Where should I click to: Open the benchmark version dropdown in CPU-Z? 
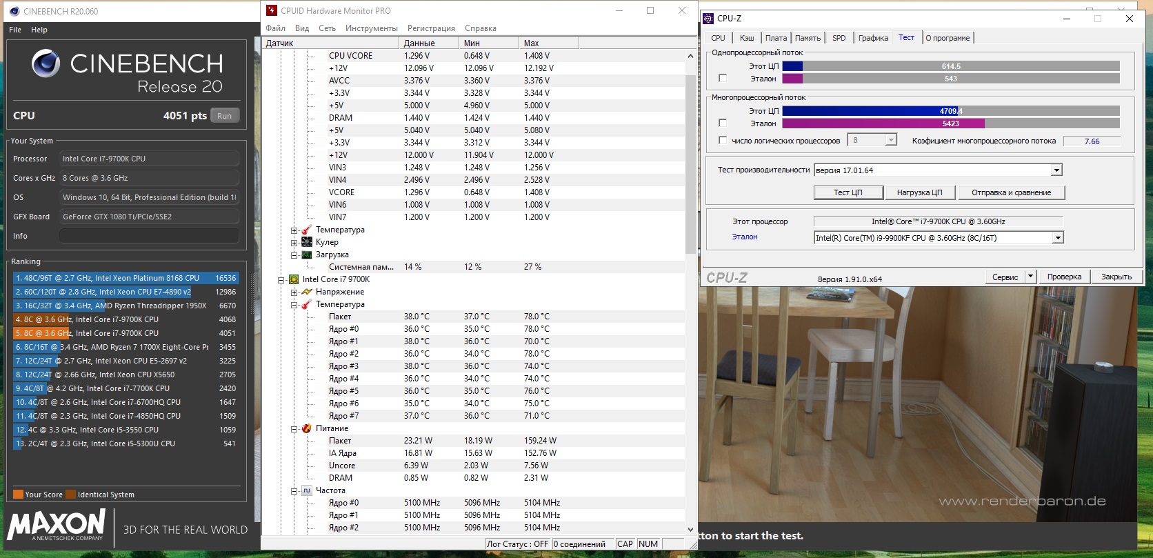pyautogui.click(x=1056, y=170)
